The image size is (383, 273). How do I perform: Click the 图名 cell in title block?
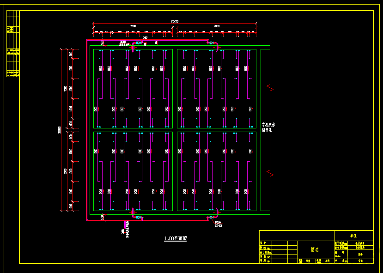pos(316,250)
